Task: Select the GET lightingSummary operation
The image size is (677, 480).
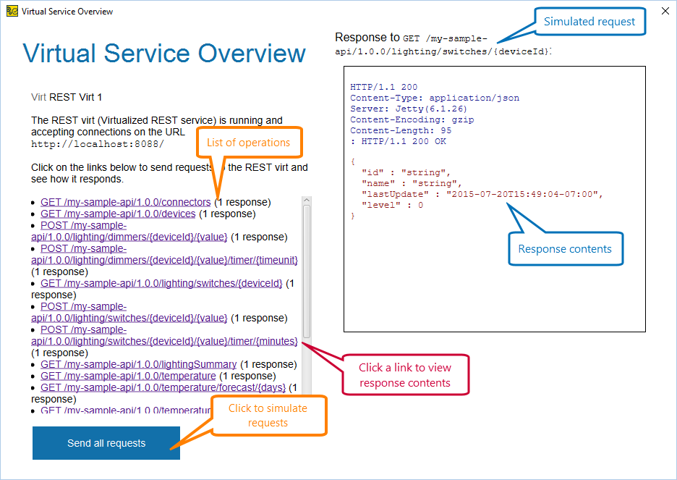Action: 137,364
